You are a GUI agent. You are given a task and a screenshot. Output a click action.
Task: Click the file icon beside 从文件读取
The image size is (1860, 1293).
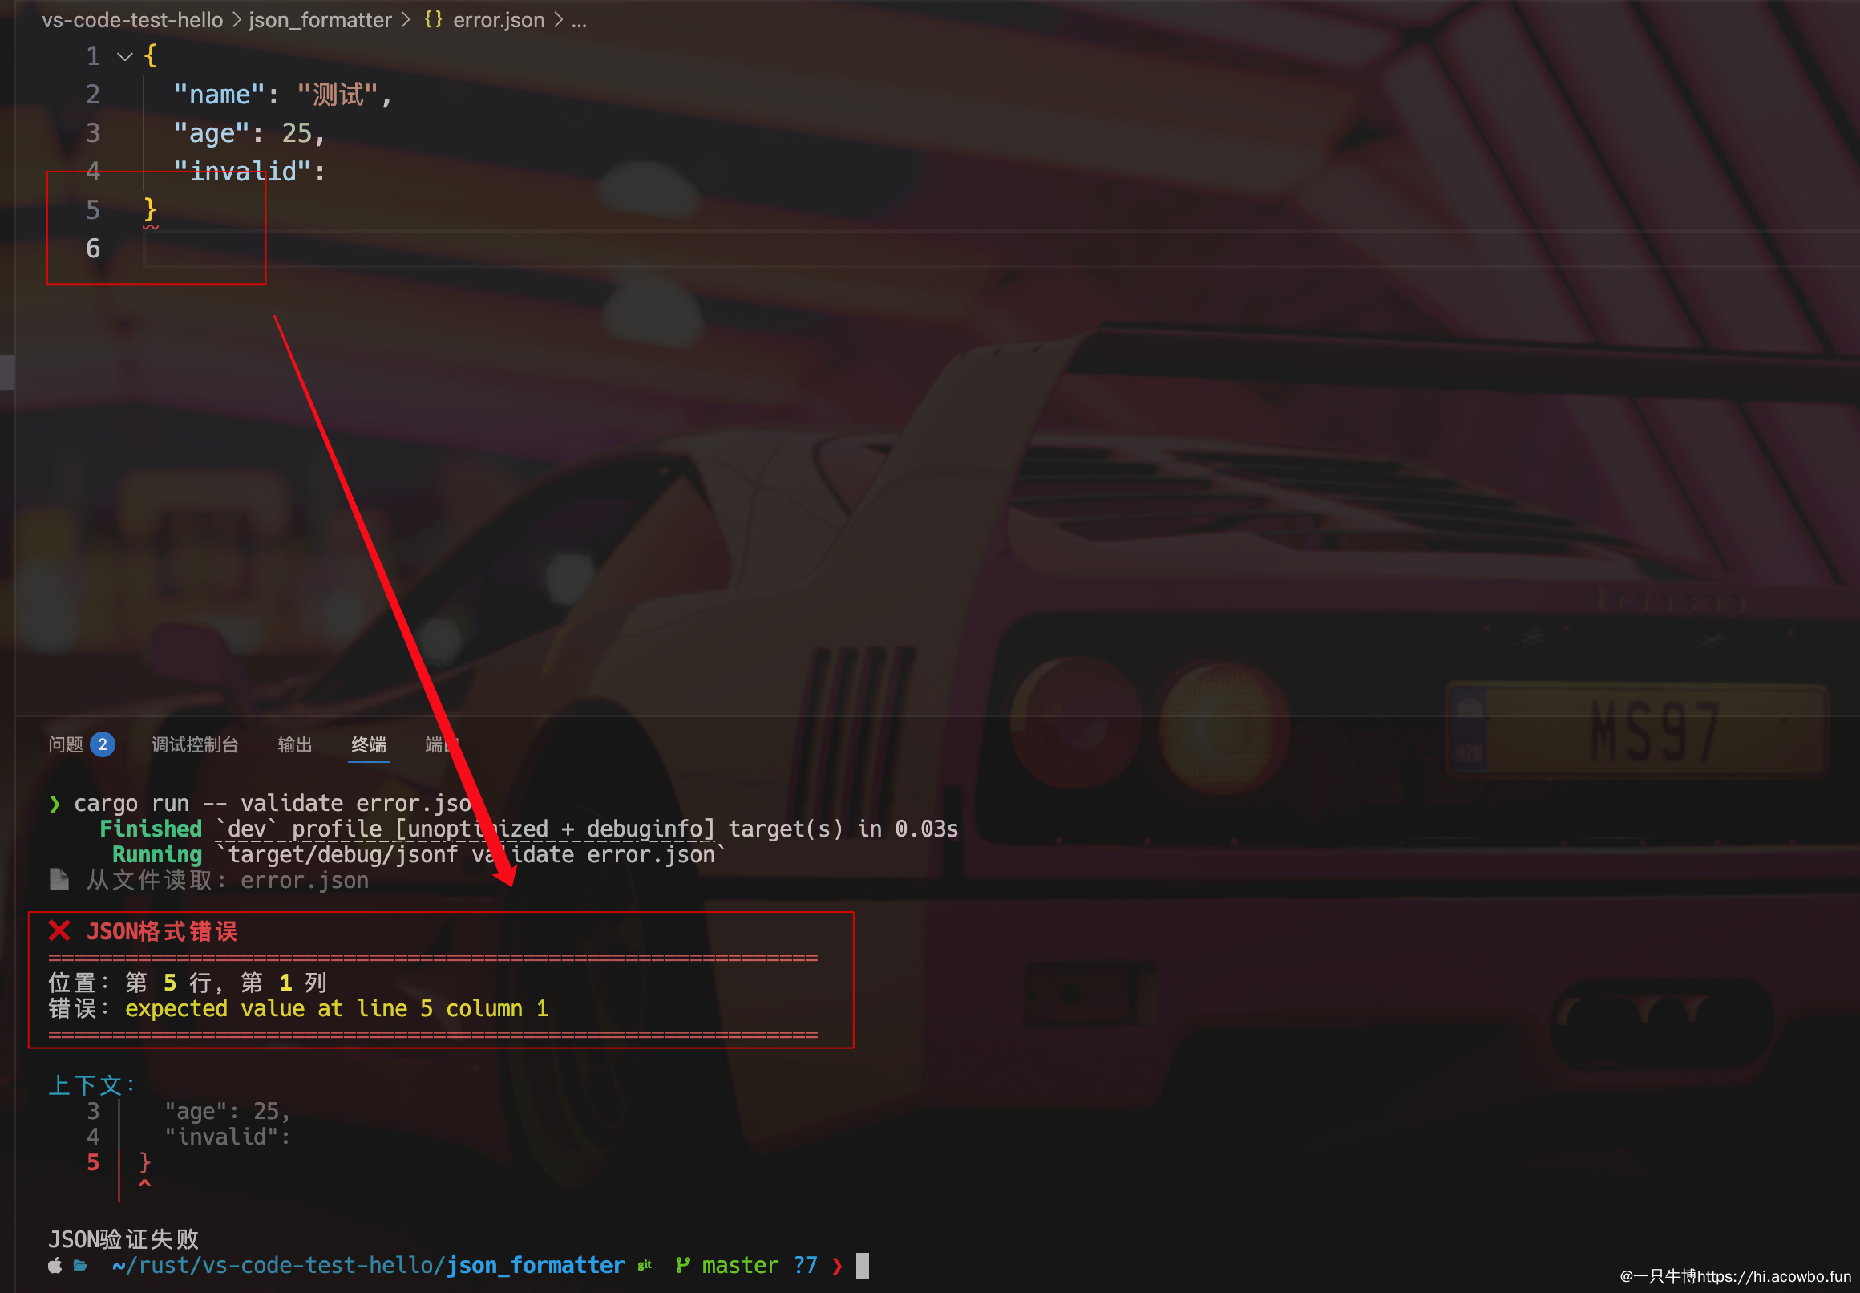click(59, 880)
